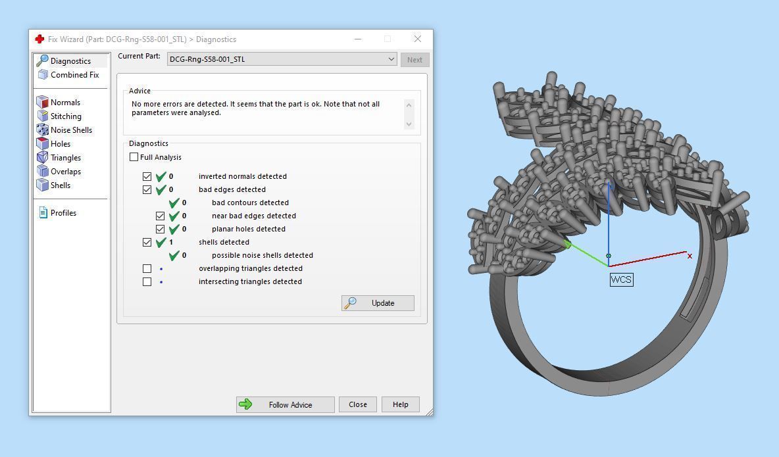Minimize the Fix Wizard window

[358, 39]
